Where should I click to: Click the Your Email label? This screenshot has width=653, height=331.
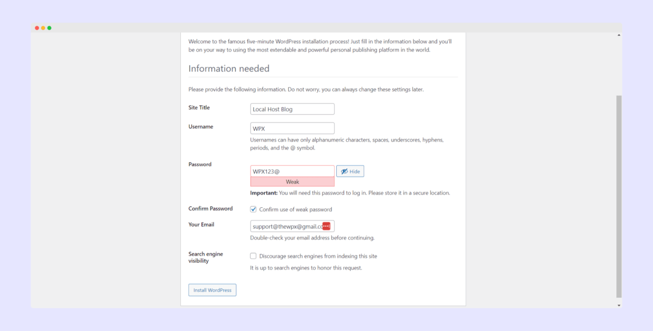click(x=201, y=224)
